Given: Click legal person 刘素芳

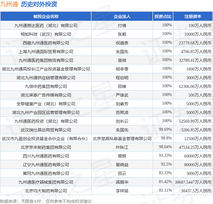Looking at the screenshot, I should (x=122, y=103).
